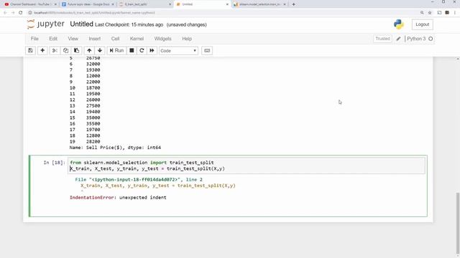Click the output value 35500 in row 16
Screen dimensions: 460x258
click(93, 123)
